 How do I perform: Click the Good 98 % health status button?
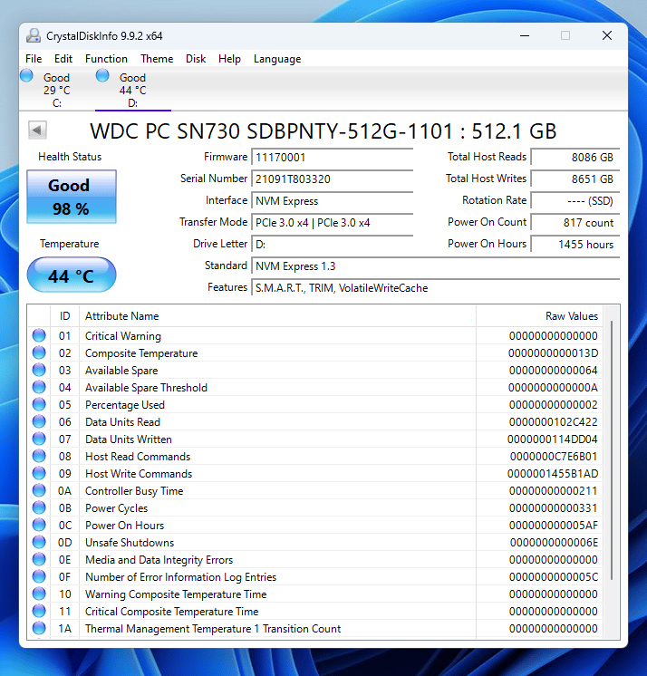pyautogui.click(x=72, y=197)
